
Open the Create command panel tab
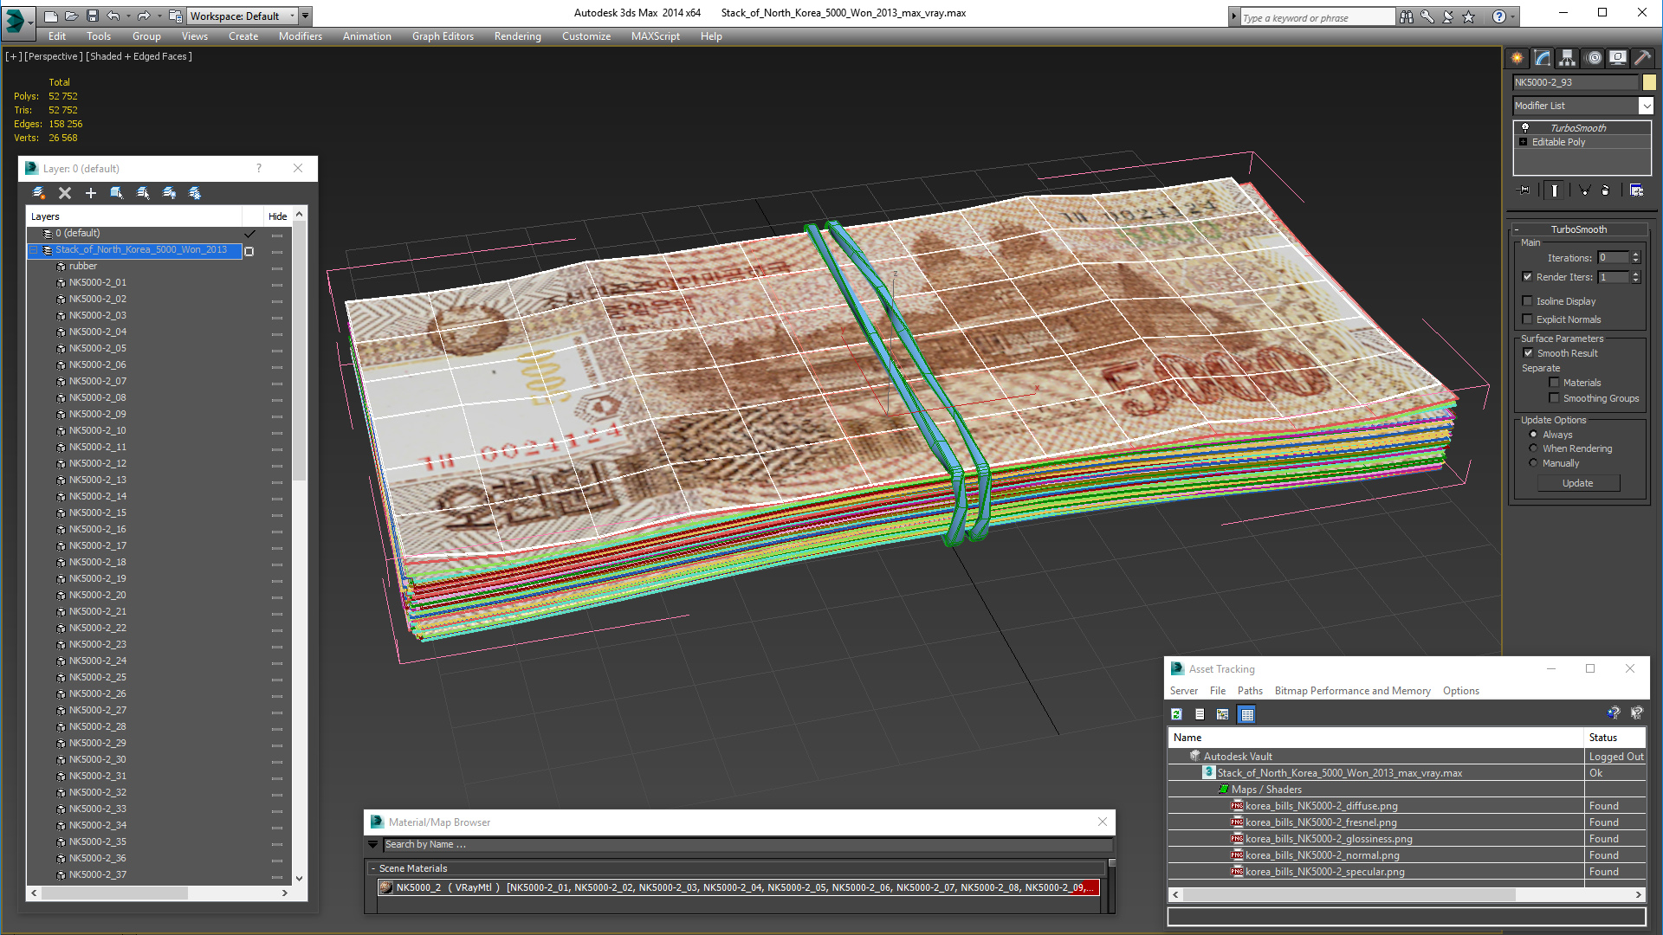pyautogui.click(x=1517, y=58)
